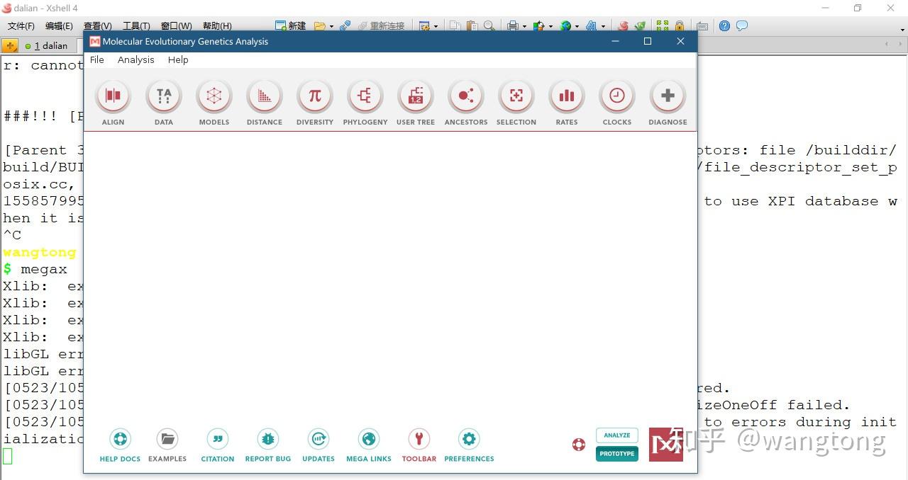The image size is (908, 480).
Task: Create a new session with 新建 in Xshell
Action: (290, 25)
